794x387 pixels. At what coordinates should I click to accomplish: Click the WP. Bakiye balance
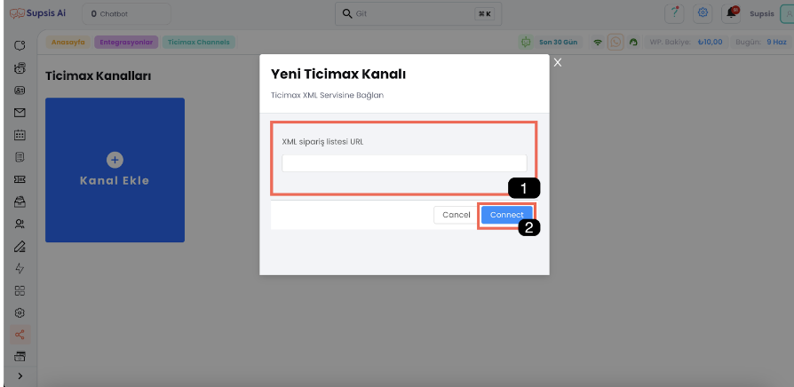click(687, 42)
